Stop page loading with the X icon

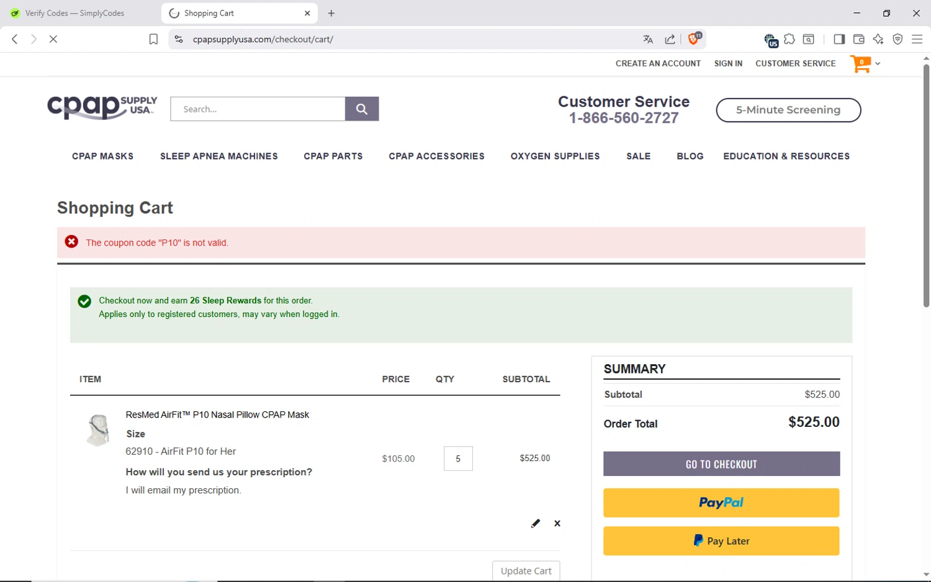pos(53,39)
